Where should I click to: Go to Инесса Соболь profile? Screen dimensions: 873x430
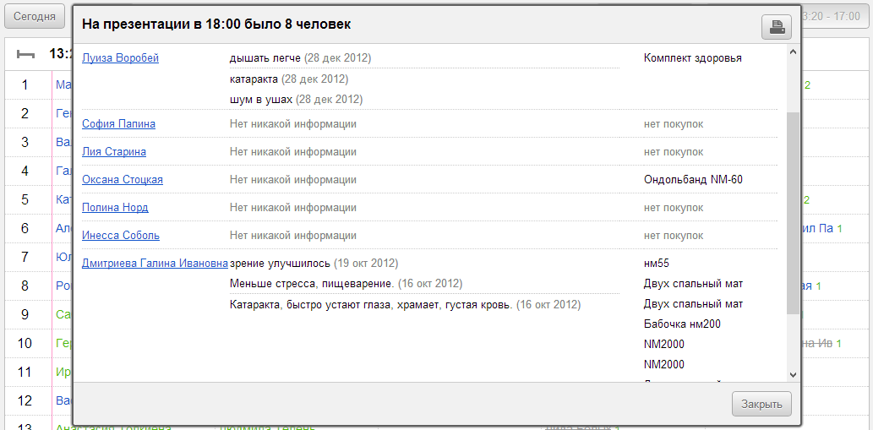pos(121,236)
